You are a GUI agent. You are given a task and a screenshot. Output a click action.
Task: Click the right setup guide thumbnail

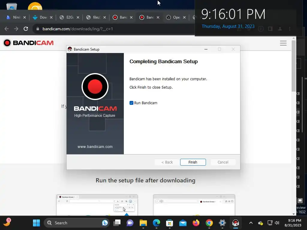click(x=194, y=205)
